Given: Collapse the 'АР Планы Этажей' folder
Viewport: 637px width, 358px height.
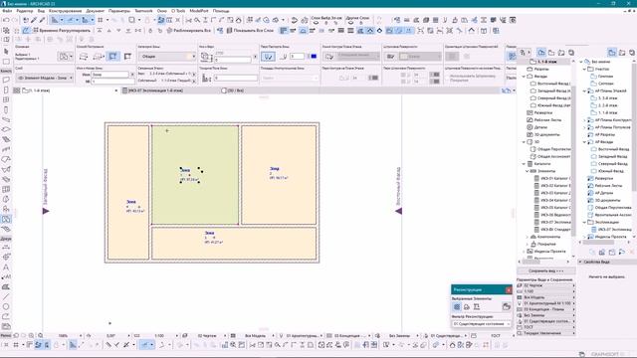Looking at the screenshot, I should point(584,90).
